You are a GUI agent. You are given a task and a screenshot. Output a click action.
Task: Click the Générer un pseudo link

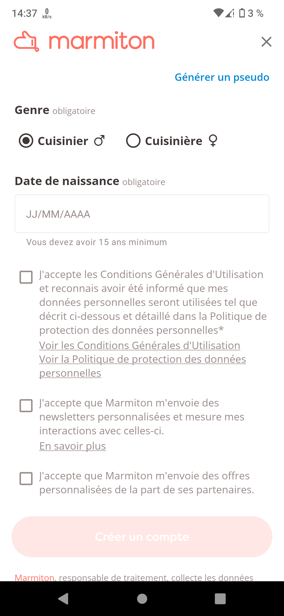[x=222, y=77]
